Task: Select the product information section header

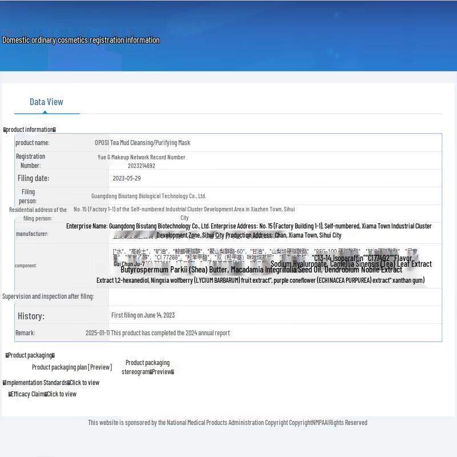Action: coord(30,130)
